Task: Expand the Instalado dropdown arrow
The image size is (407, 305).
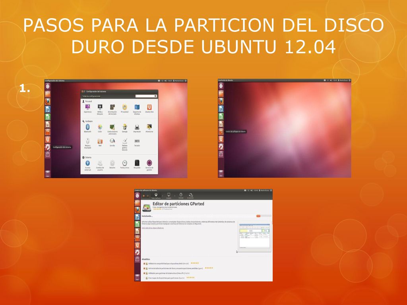Action: click(x=174, y=196)
